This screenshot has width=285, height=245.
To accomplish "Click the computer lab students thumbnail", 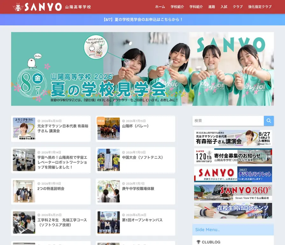I will tap(24, 222).
